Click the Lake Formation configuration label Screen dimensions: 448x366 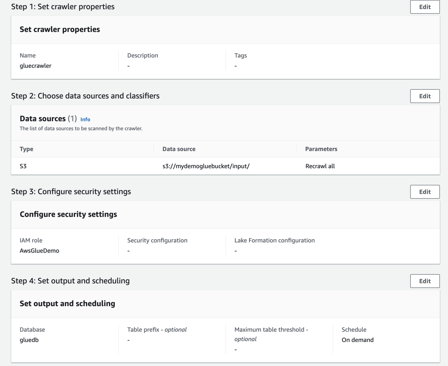click(274, 240)
